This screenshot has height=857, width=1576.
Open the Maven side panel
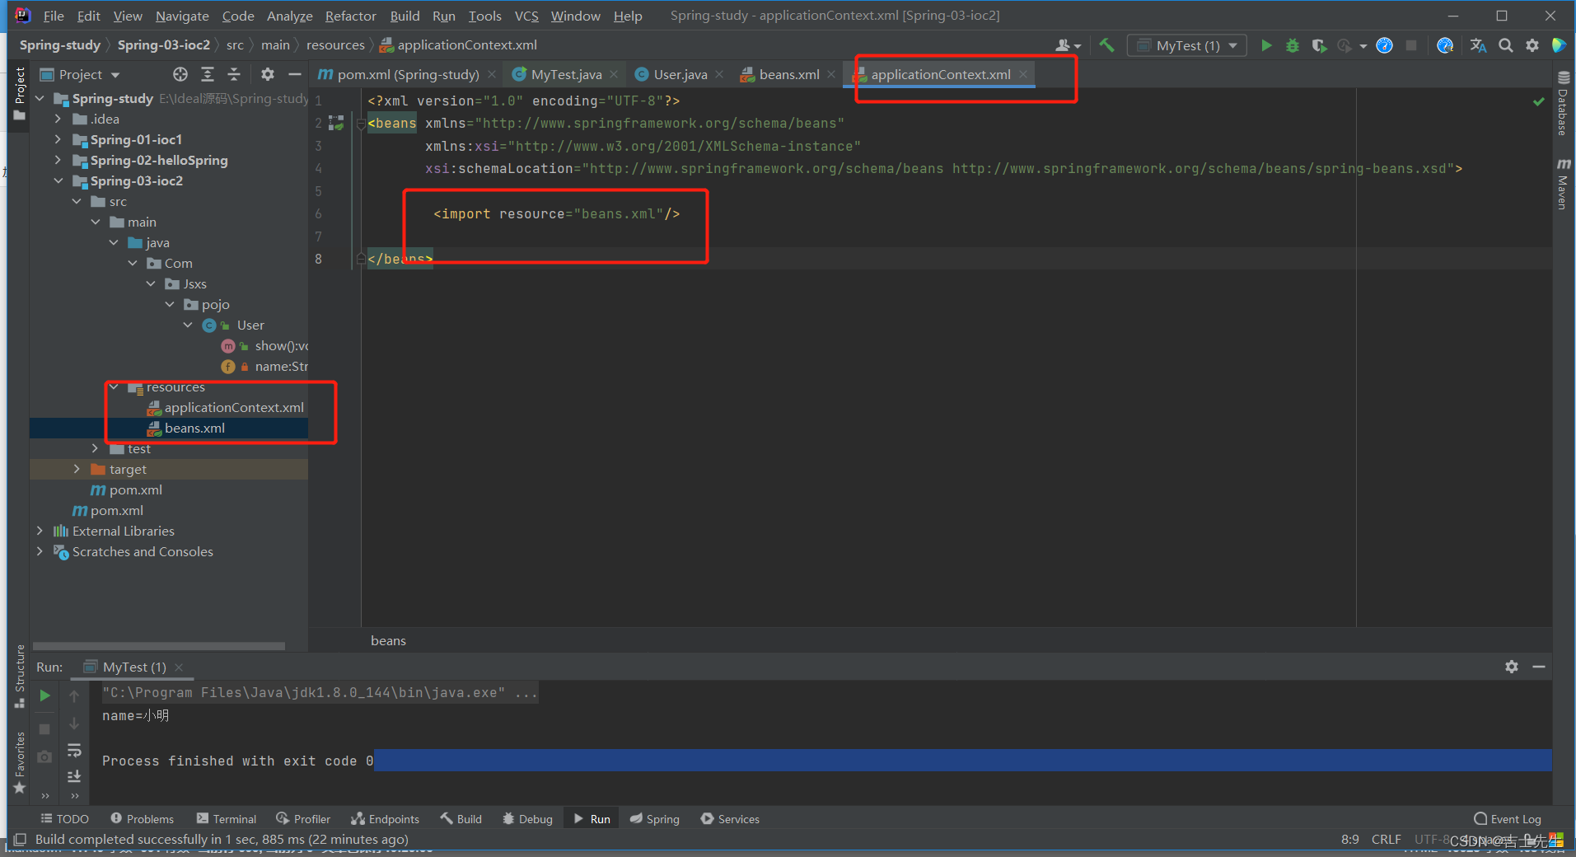pyautogui.click(x=1563, y=183)
